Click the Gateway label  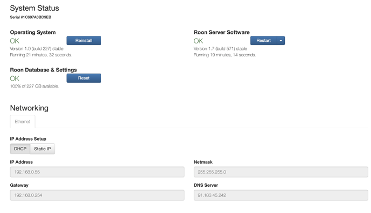pyautogui.click(x=19, y=185)
